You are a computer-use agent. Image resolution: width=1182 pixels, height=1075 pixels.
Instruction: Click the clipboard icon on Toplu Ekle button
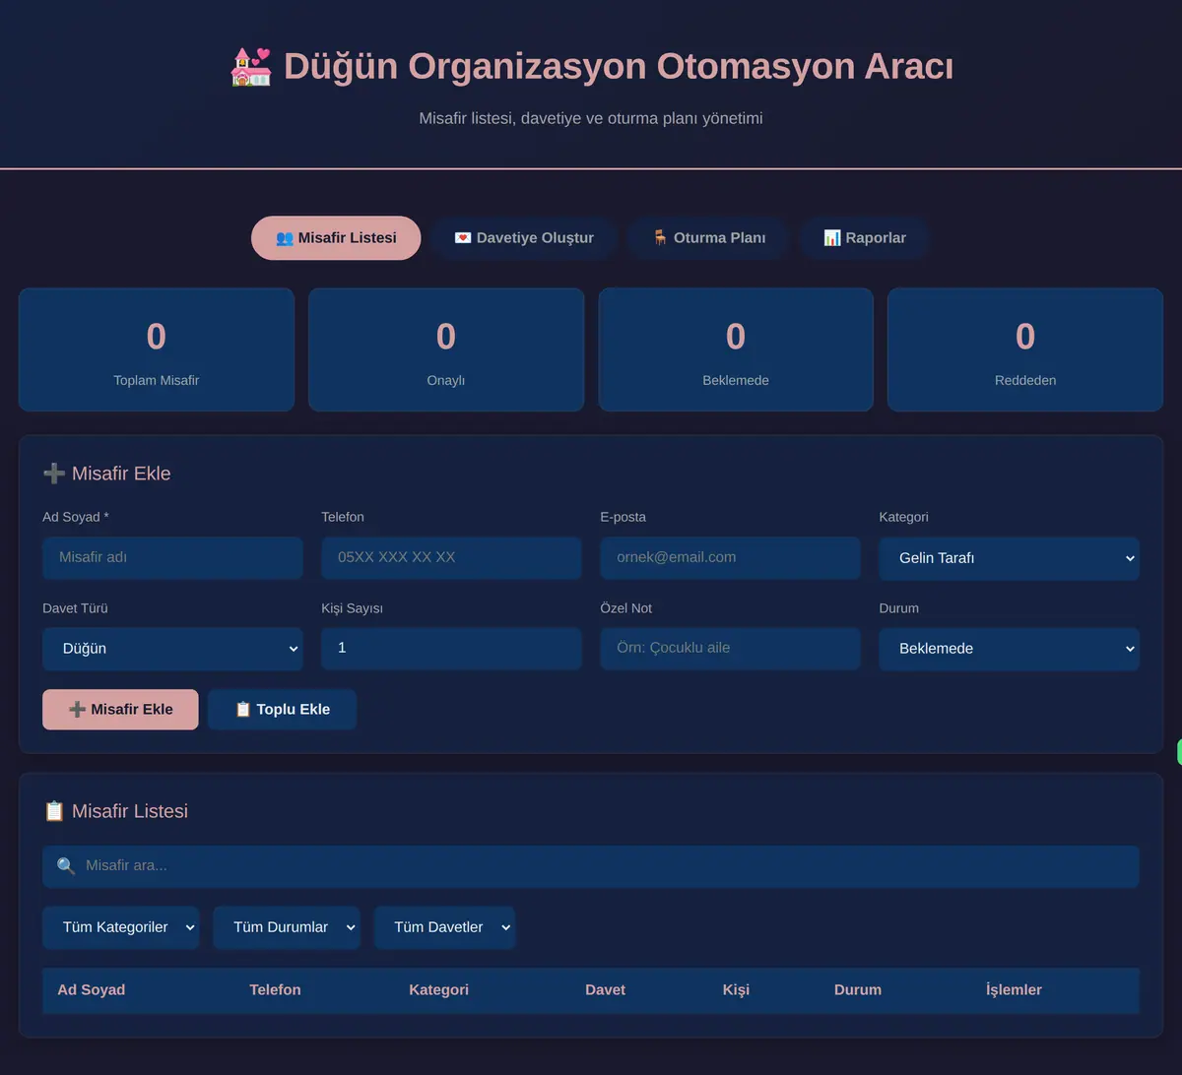243,710
